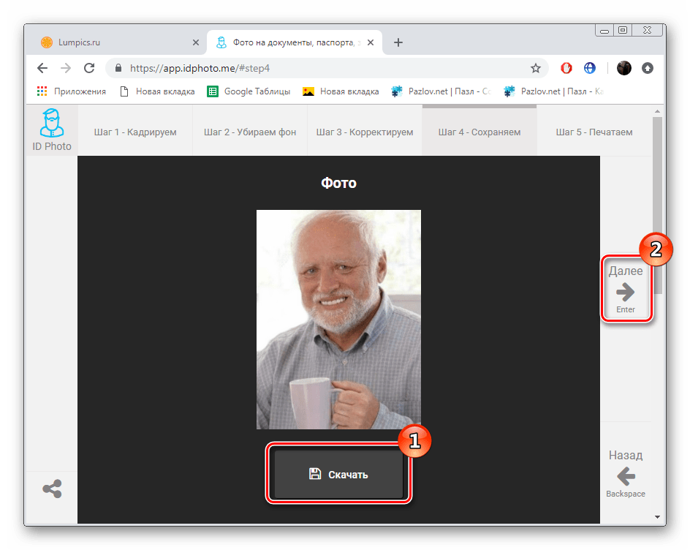Screen dimensions: 690x550
Task: Go to Шаг 1 - Кадрируем
Action: coord(135,132)
